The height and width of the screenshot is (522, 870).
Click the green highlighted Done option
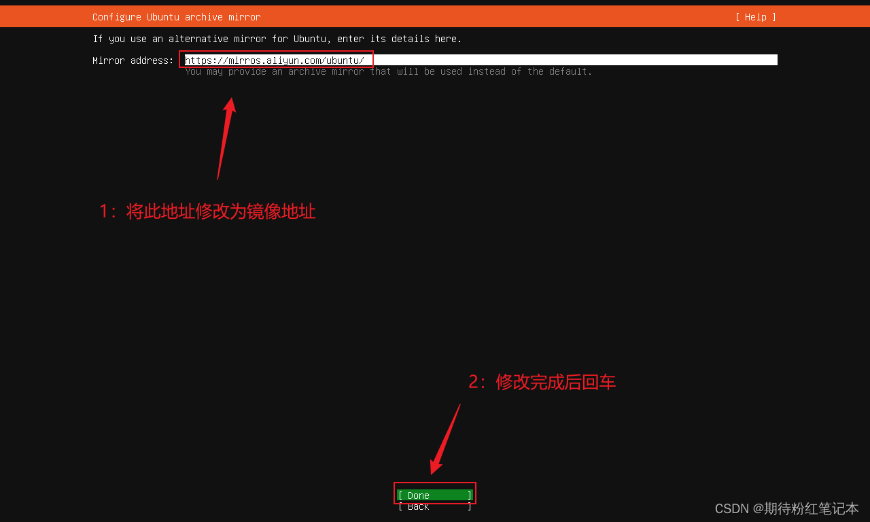coord(434,495)
